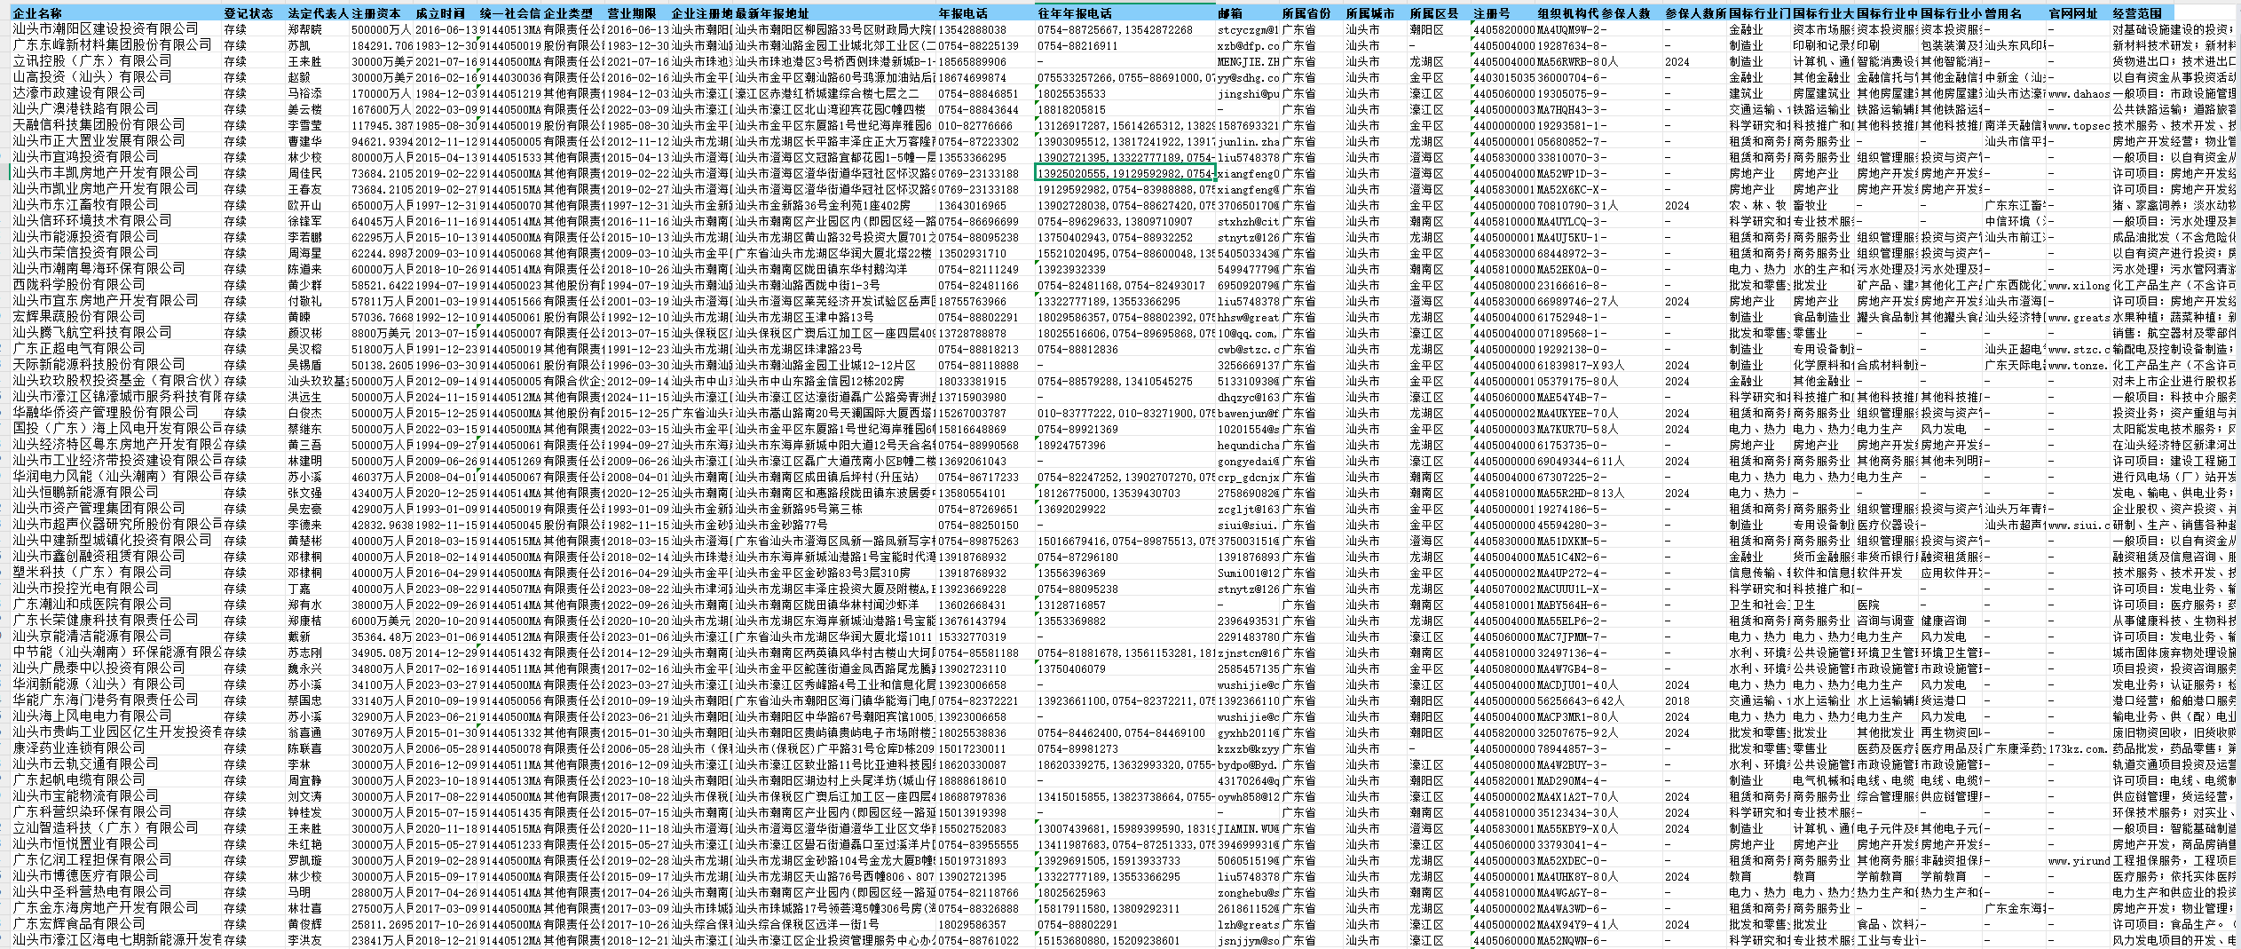This screenshot has height=949, width=2241.
Task: Click website cell www.topsec in 天融信 row
Action: tap(2078, 125)
